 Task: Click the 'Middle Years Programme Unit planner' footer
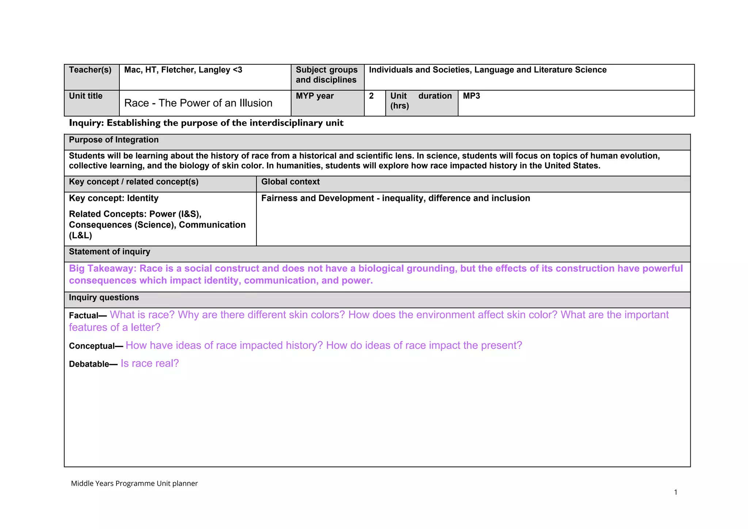coord(134,483)
